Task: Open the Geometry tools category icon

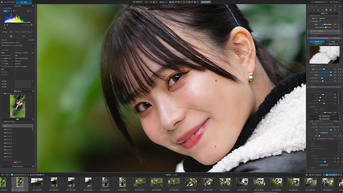Action: (x=326, y=10)
